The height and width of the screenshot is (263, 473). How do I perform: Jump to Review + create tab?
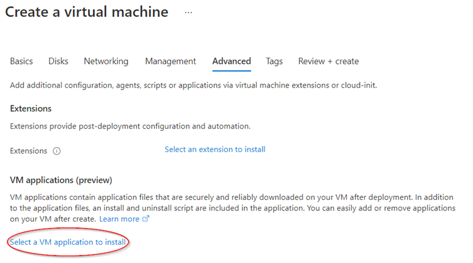click(x=329, y=61)
